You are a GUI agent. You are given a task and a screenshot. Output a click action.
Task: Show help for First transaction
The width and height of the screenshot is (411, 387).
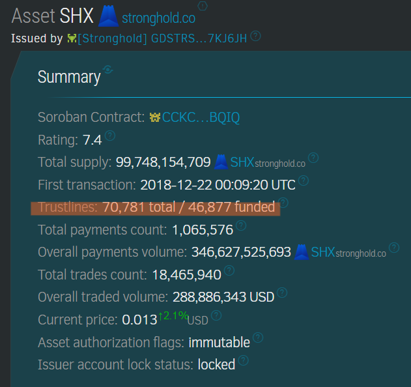304,180
